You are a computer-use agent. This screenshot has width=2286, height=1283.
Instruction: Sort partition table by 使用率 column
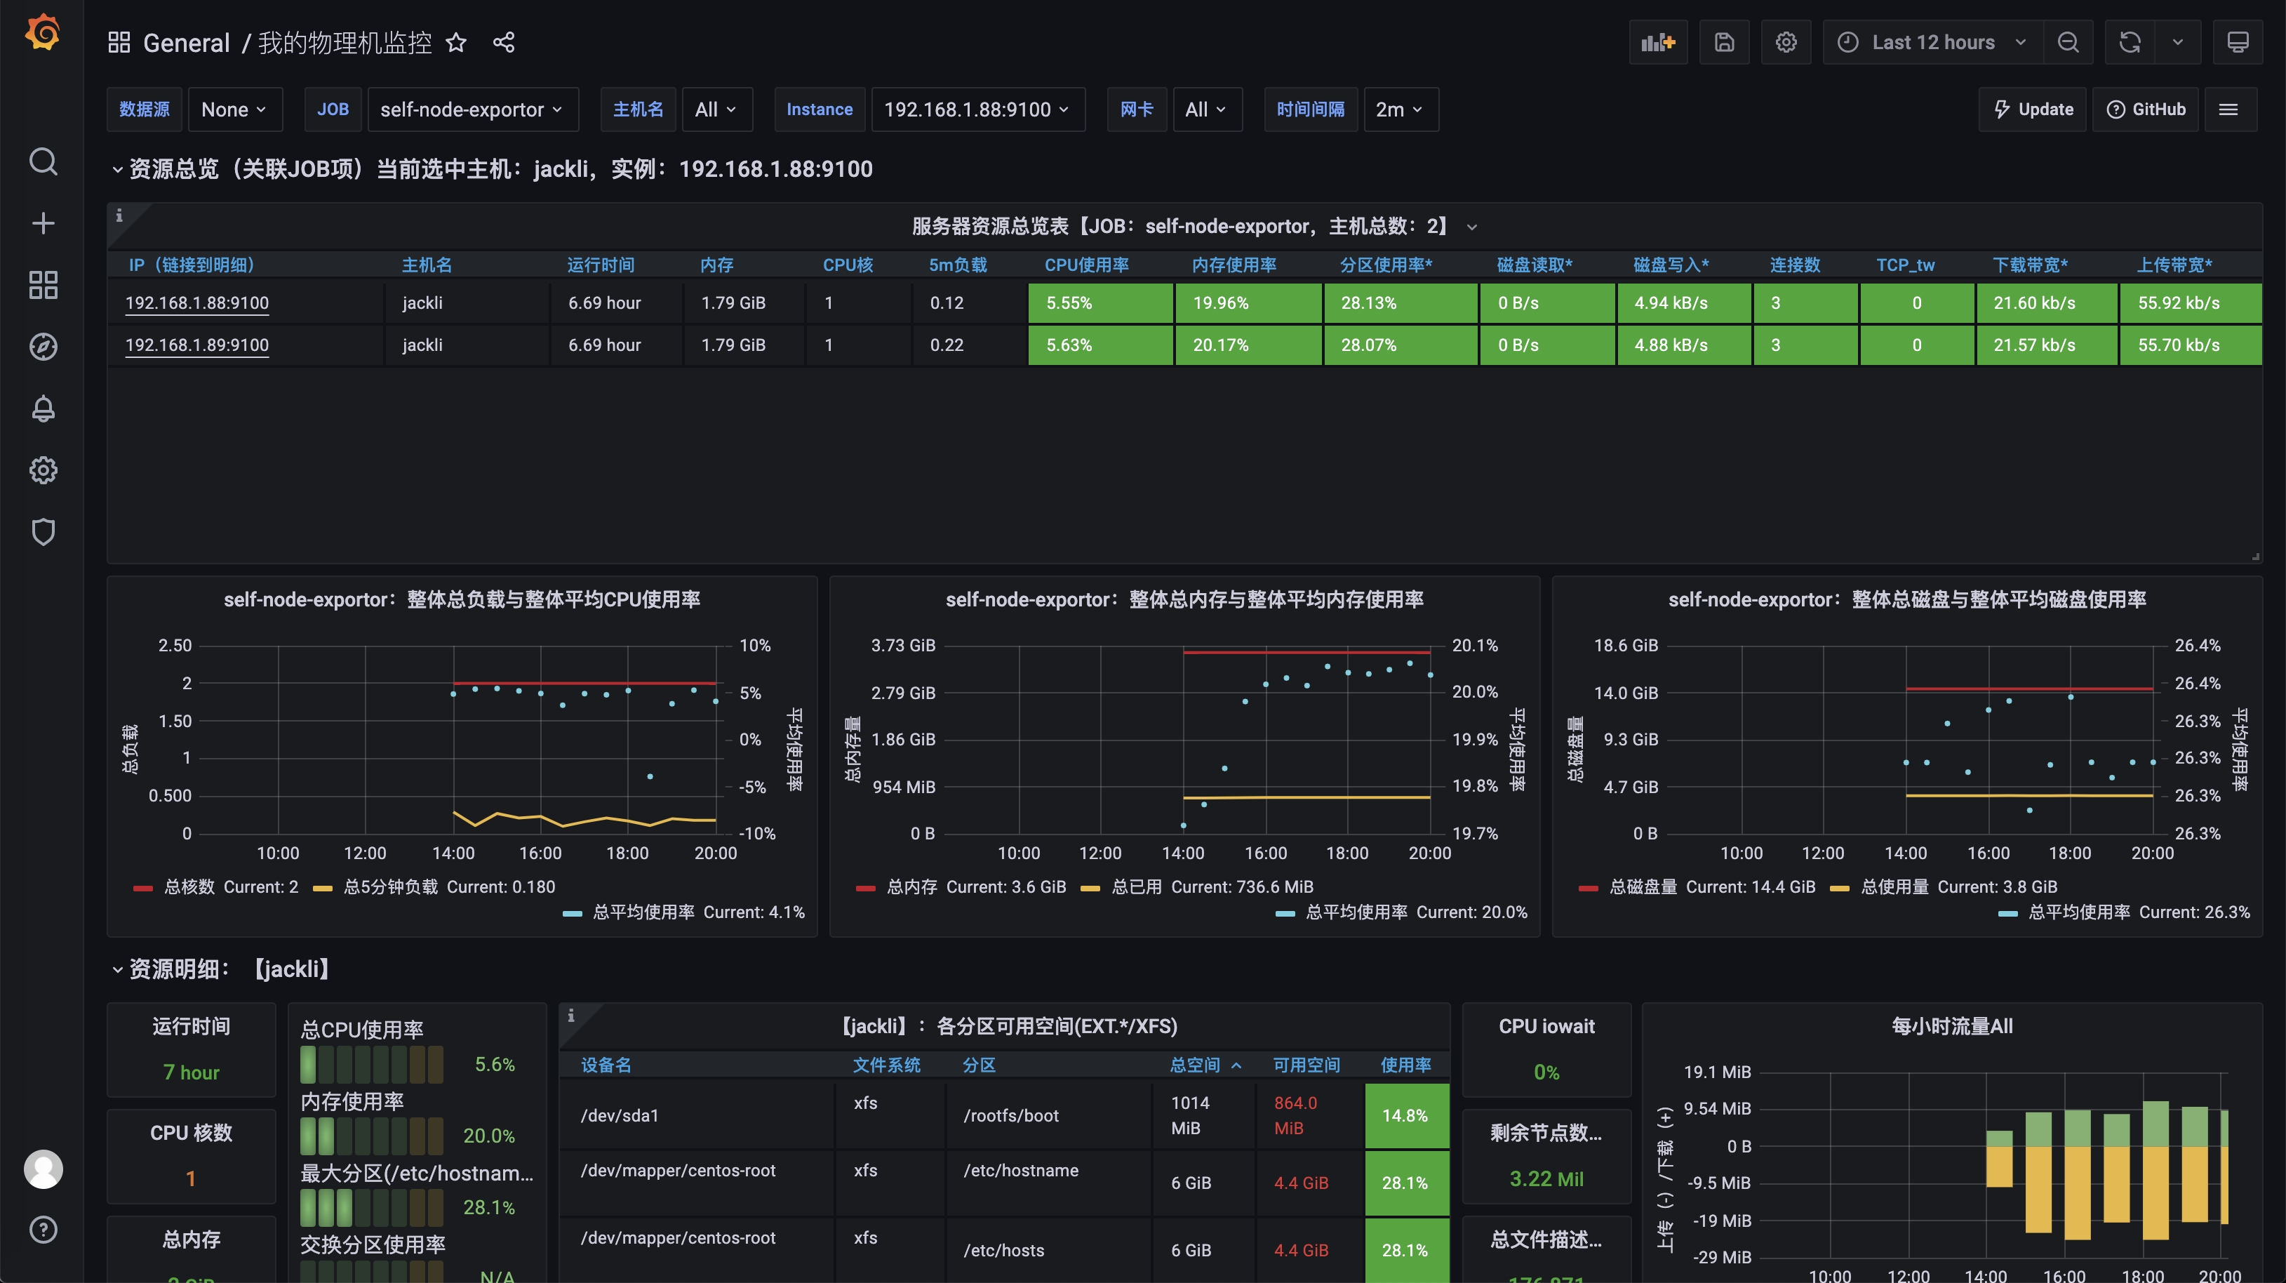[x=1405, y=1065]
